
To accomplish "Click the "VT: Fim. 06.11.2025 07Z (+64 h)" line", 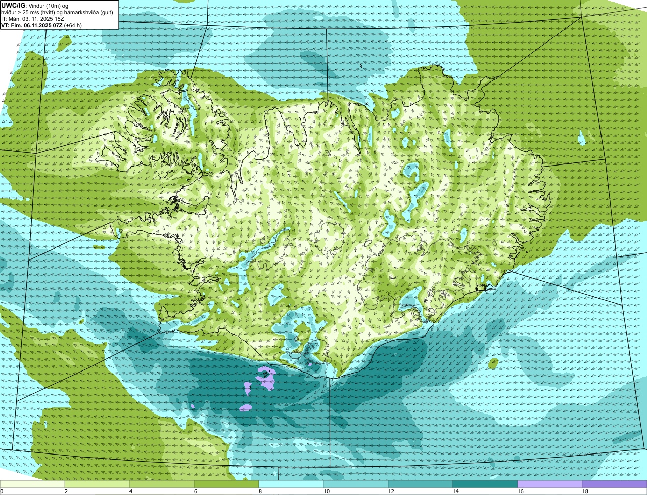I will click(x=41, y=25).
